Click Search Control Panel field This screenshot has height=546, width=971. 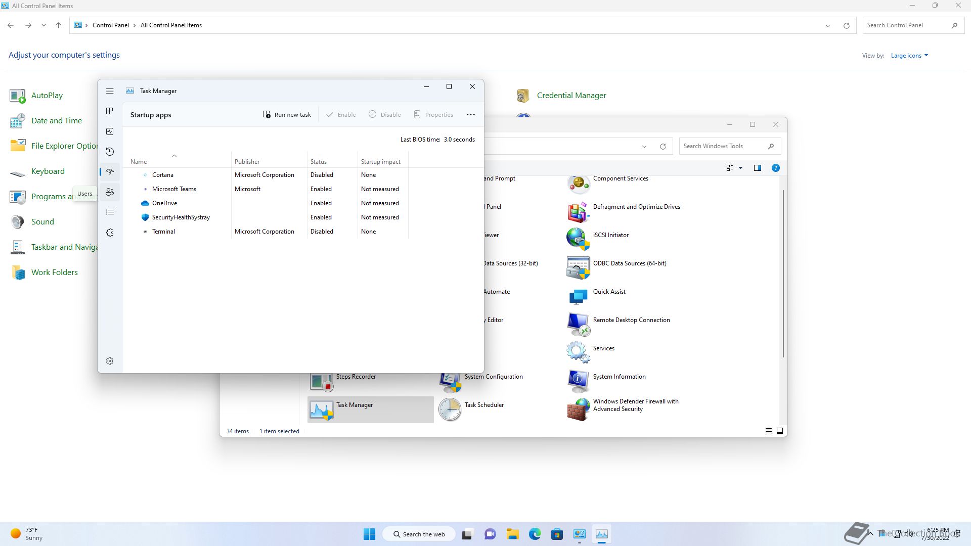point(913,25)
